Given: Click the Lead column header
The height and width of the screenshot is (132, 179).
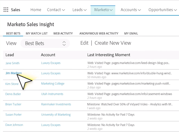Looking at the screenshot, I should 10,55.
